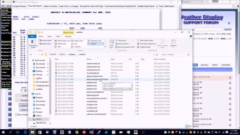Open the Sort by dropdown
Screen dimensions: 240x135
pos(111,44)
